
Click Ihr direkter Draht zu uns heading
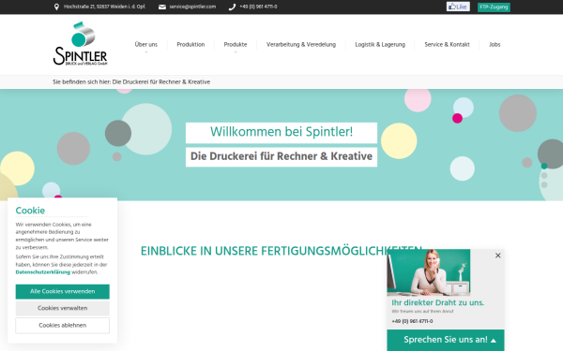point(437,302)
